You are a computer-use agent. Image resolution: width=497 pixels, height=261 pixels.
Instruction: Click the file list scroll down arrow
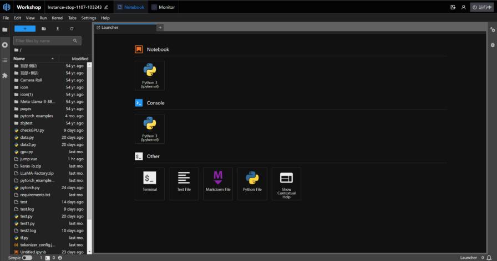[89, 252]
